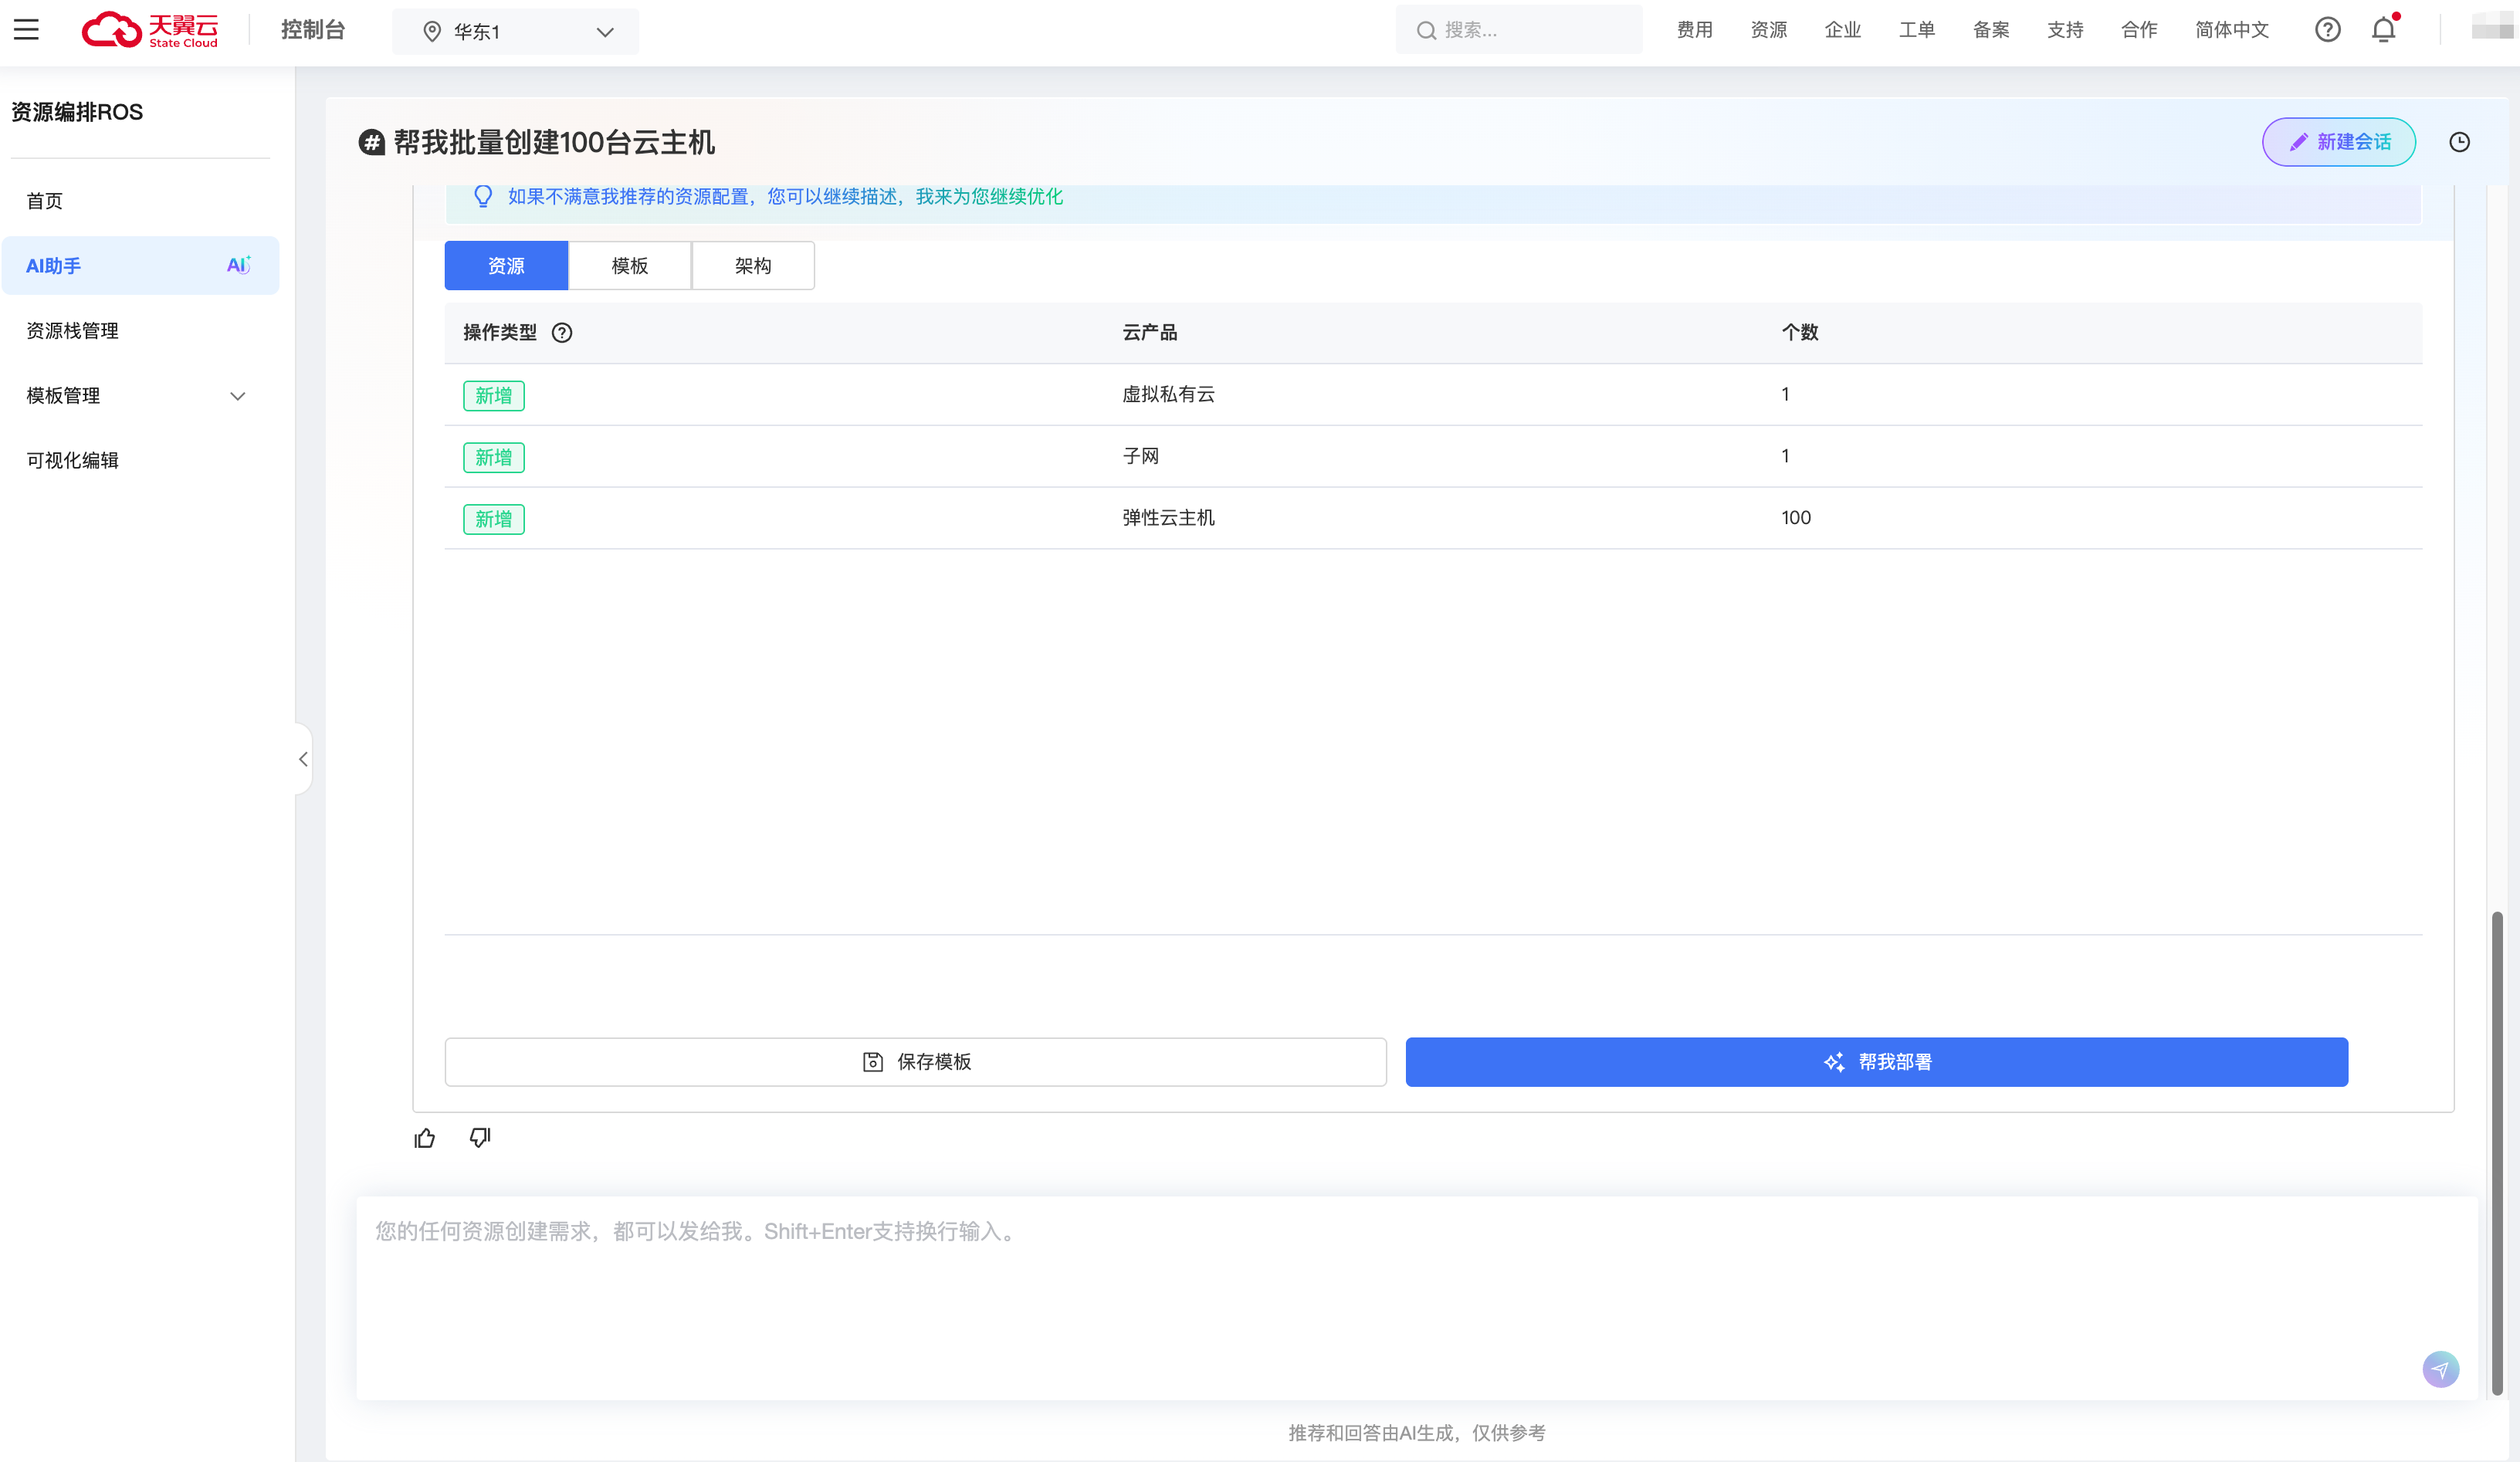Show the 操作类型 help tooltip icon
2520x1462 pixels.
[562, 333]
